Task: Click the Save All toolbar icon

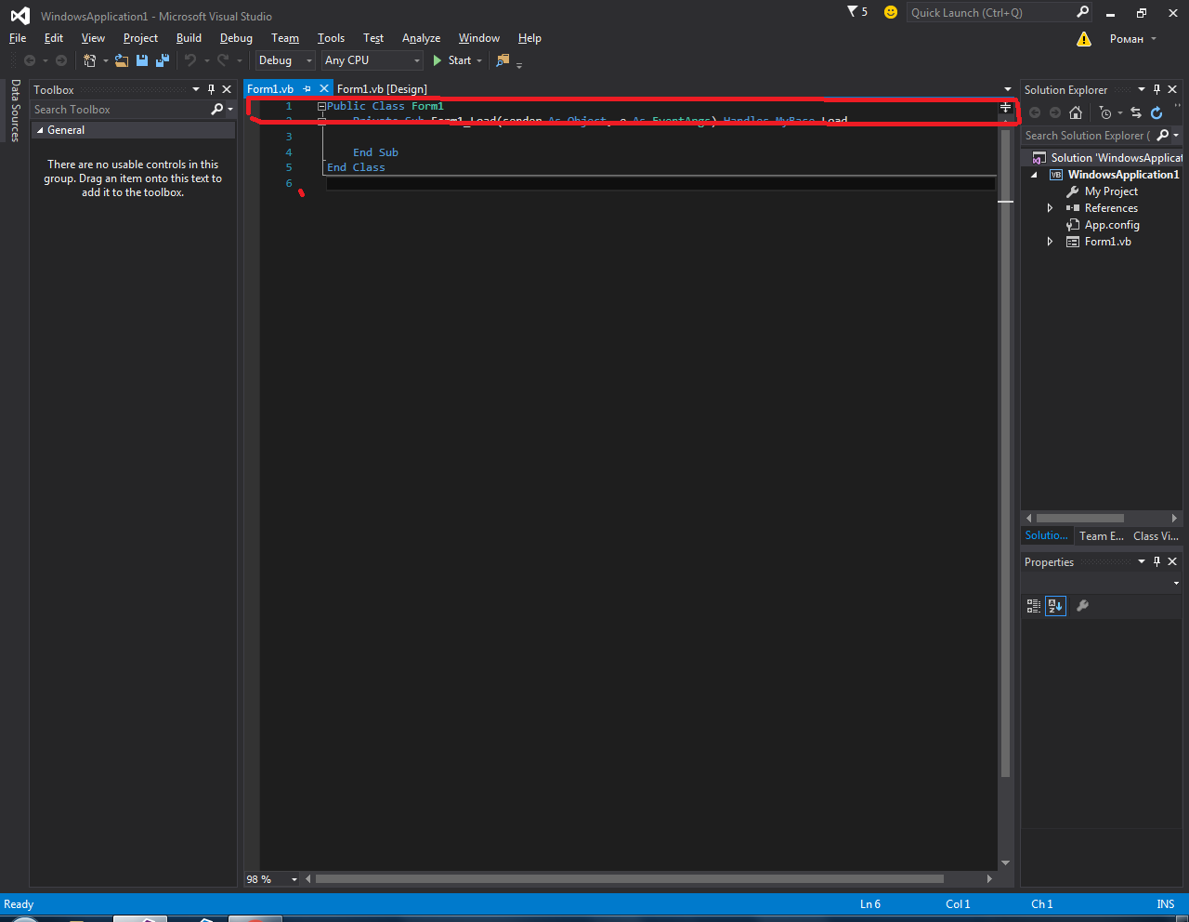Action: click(x=163, y=60)
